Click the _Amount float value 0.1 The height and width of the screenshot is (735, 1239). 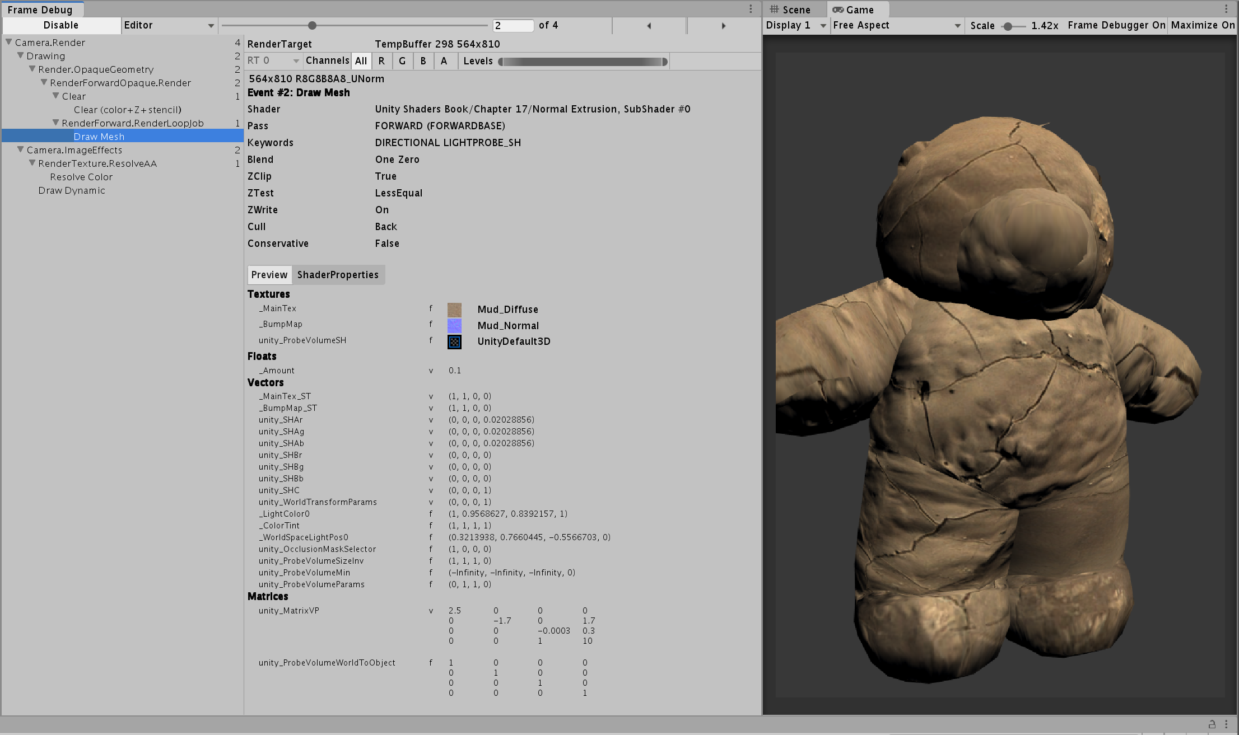455,371
